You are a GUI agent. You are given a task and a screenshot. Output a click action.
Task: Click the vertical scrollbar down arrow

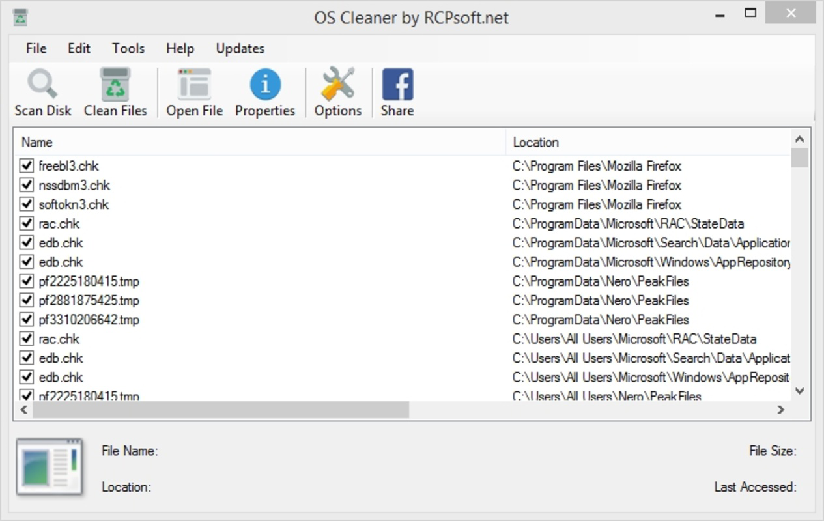(800, 391)
